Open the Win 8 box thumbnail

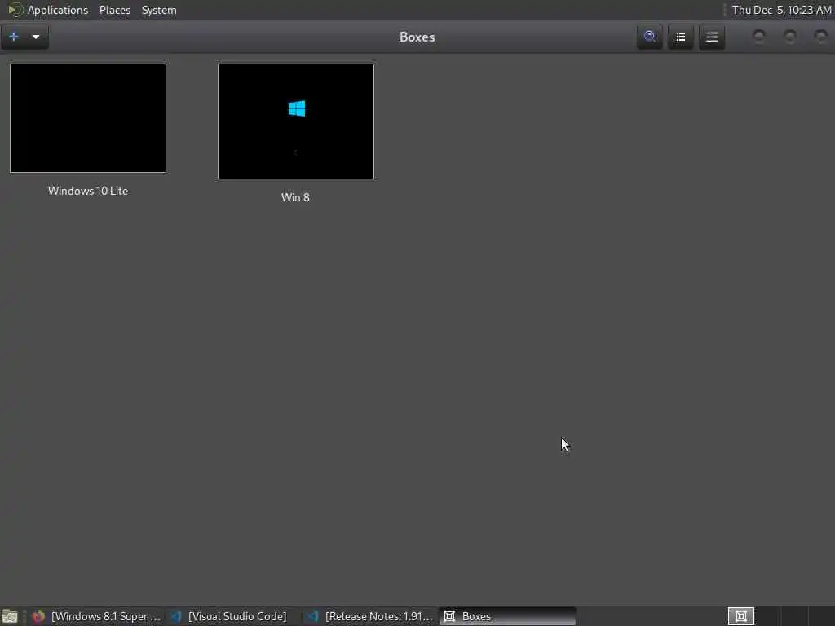[x=295, y=121]
